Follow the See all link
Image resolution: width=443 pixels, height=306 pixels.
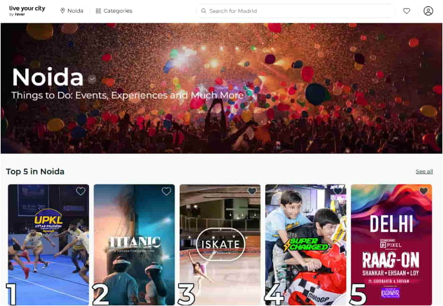424,172
